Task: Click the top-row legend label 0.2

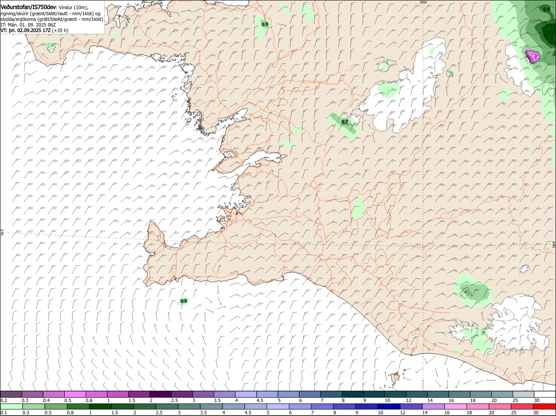Action: (x=4, y=400)
